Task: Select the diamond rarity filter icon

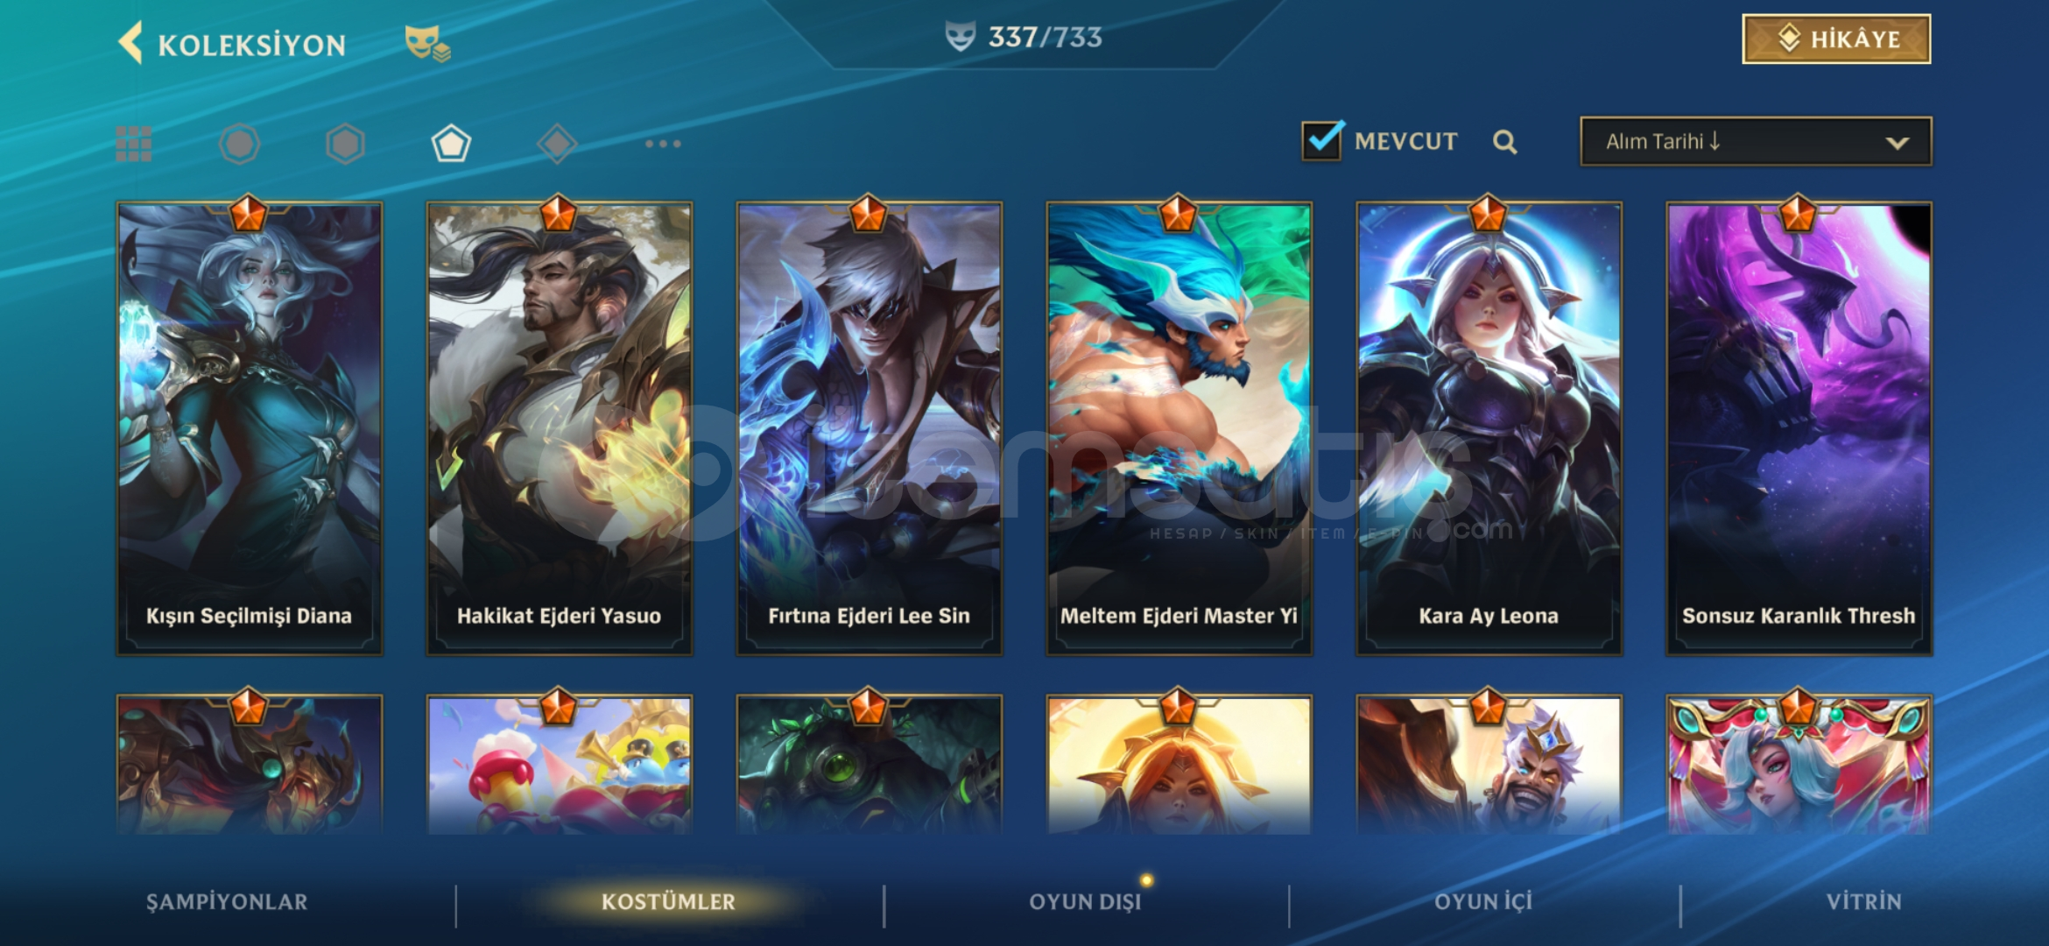Action: point(557,144)
